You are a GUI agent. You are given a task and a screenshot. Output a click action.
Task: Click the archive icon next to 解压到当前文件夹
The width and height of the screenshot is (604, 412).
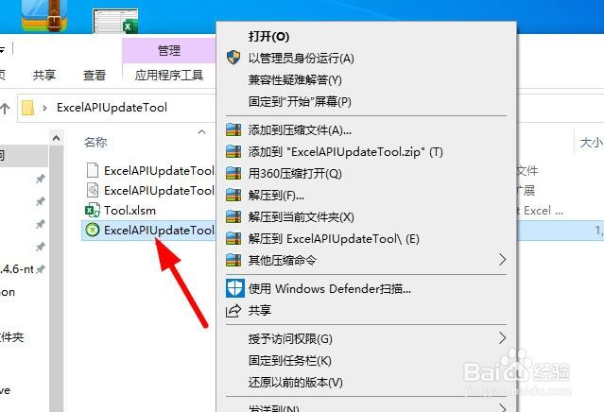coord(233,216)
